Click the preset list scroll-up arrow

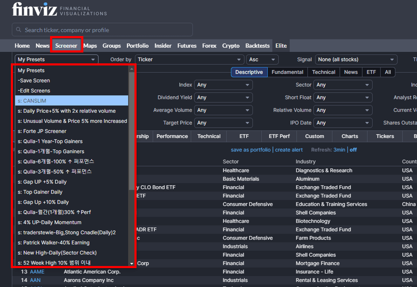point(132,69)
